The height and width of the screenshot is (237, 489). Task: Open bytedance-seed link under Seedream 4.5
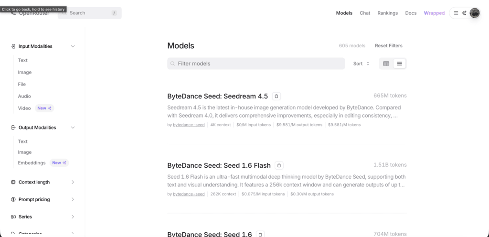189,125
